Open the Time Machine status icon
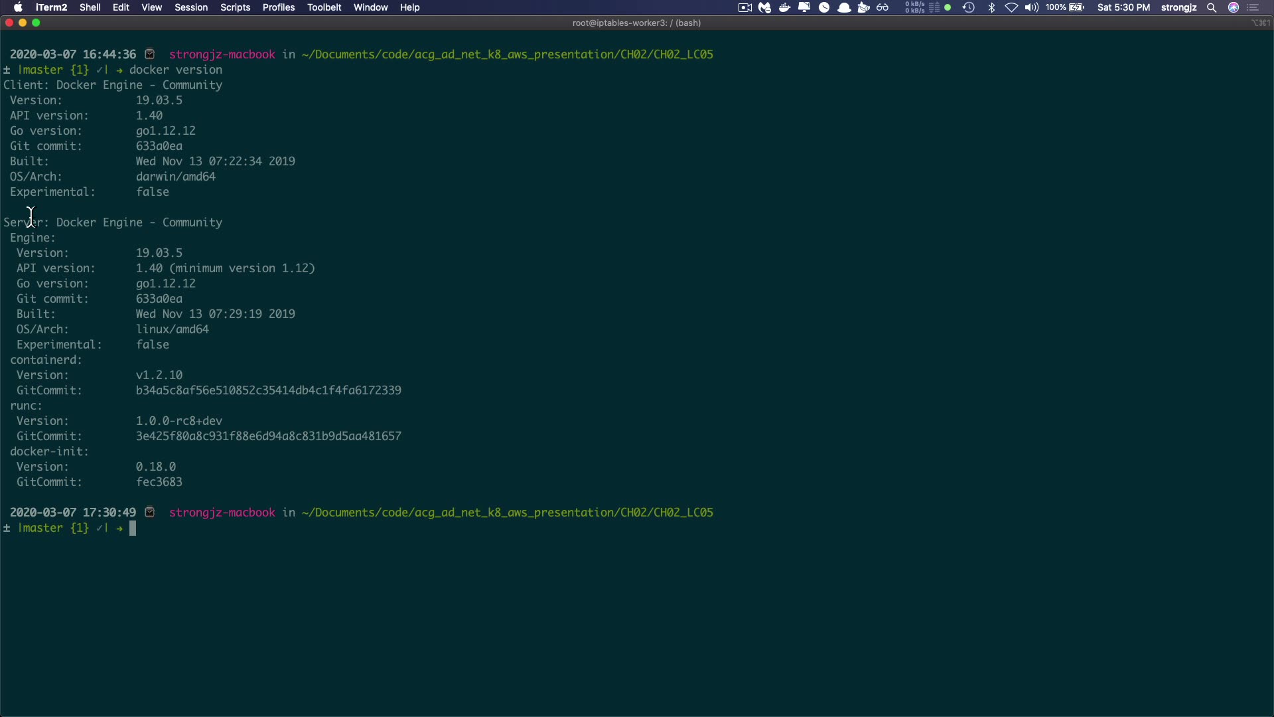Screen dimensions: 1274x717 click(969, 7)
